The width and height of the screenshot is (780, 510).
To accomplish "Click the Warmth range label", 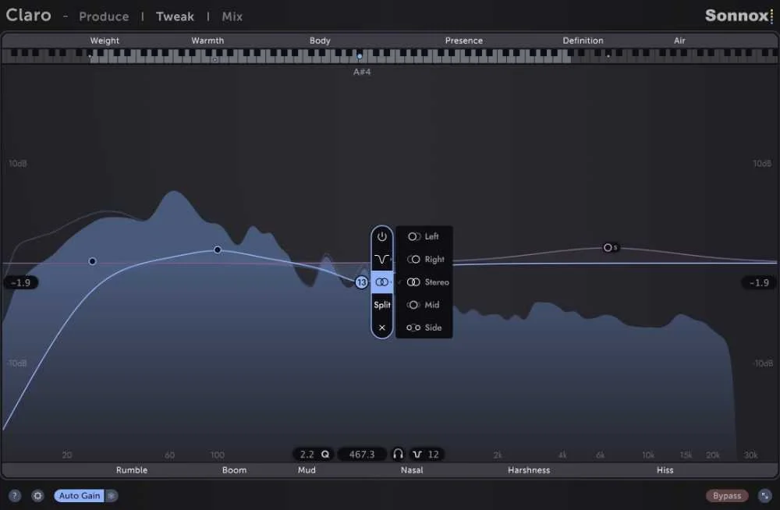I will (x=207, y=41).
